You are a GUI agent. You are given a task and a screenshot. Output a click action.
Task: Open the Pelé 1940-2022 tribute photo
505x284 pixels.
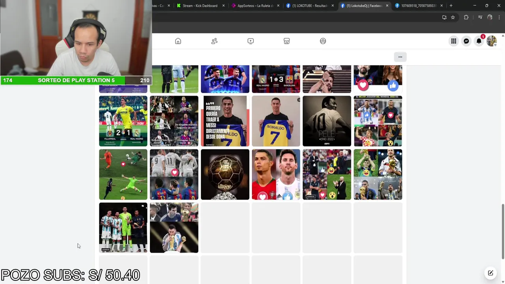click(327, 121)
